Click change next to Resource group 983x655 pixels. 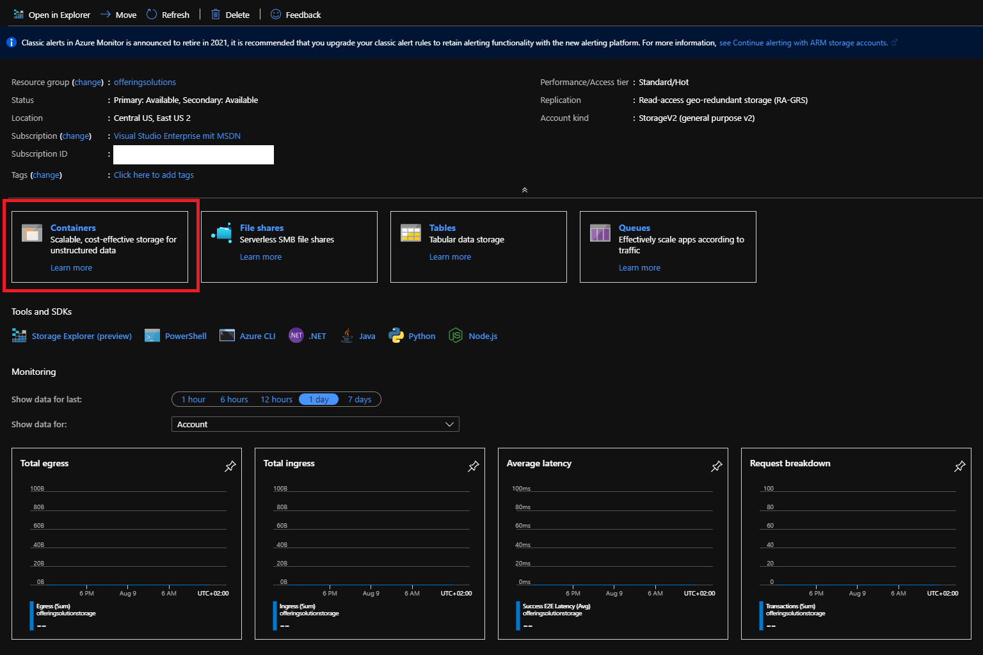tap(88, 82)
